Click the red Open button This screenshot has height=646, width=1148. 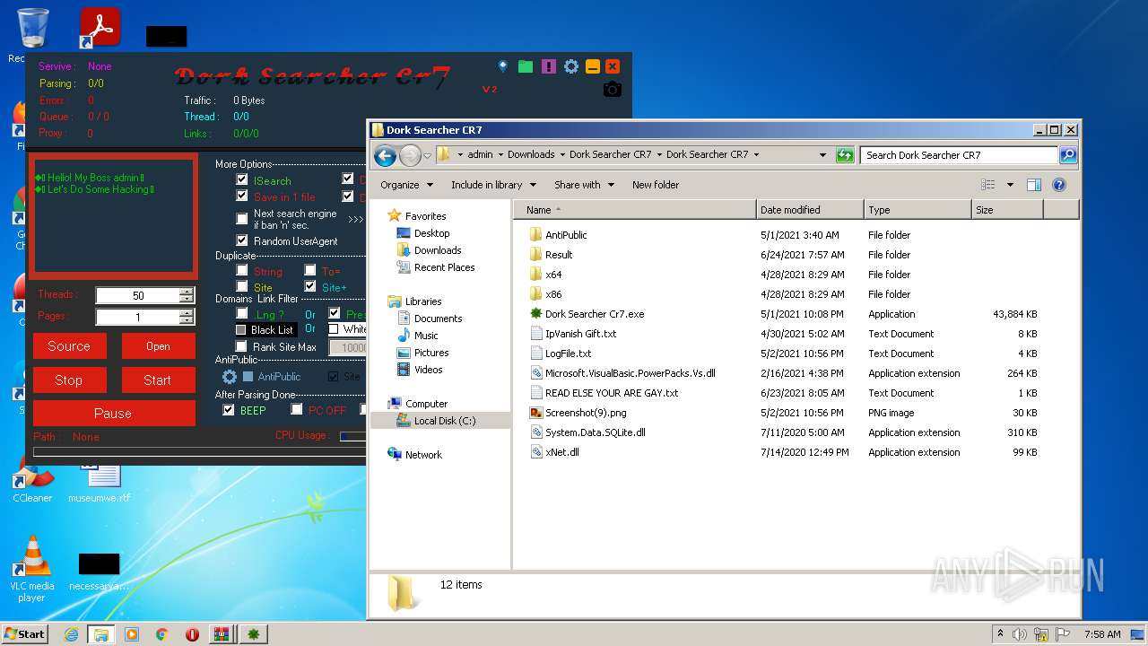point(158,346)
